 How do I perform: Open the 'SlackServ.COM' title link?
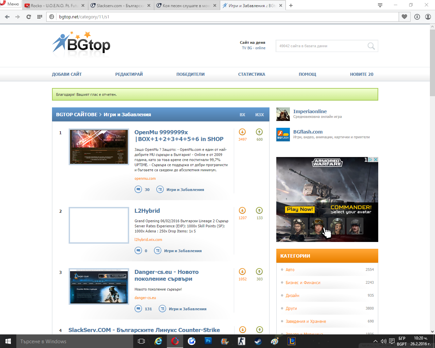click(x=144, y=330)
